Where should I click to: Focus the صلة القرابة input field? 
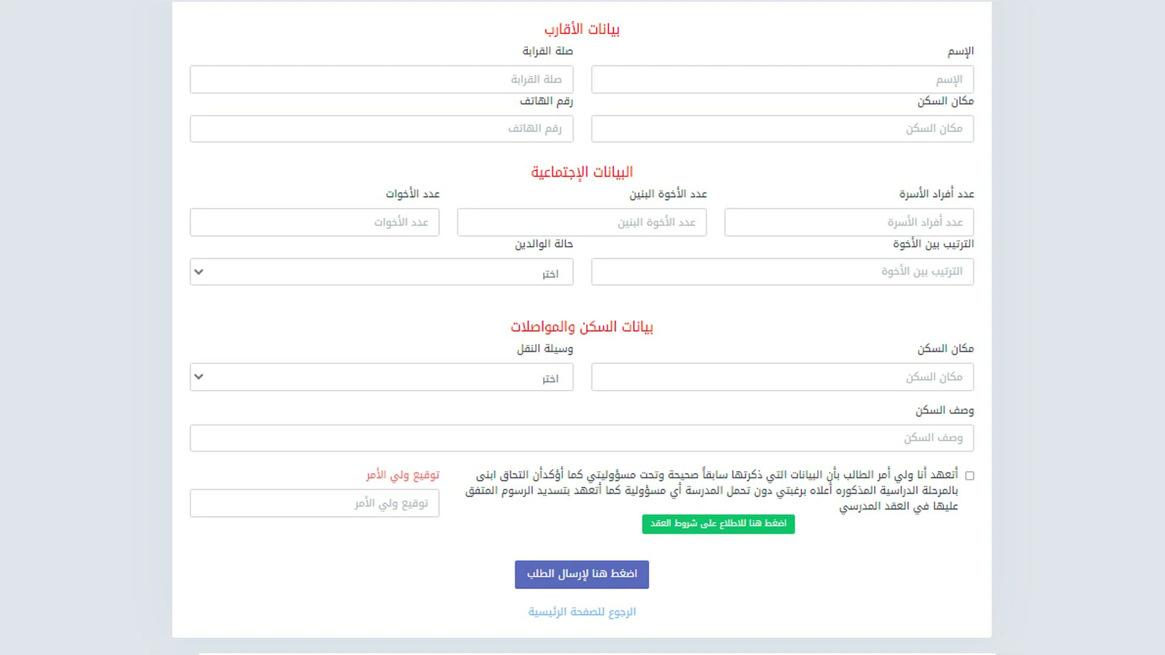(381, 79)
